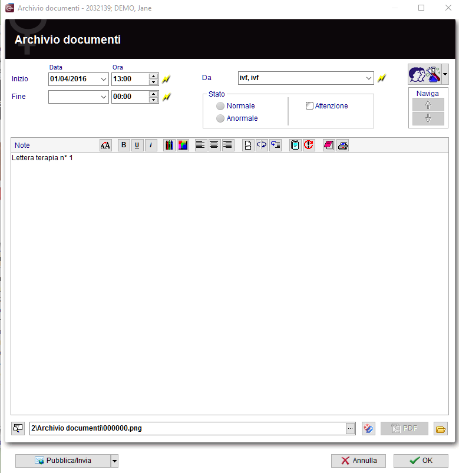Click the browse ellipsis button for file path
The width and height of the screenshot is (459, 473).
[x=350, y=428]
